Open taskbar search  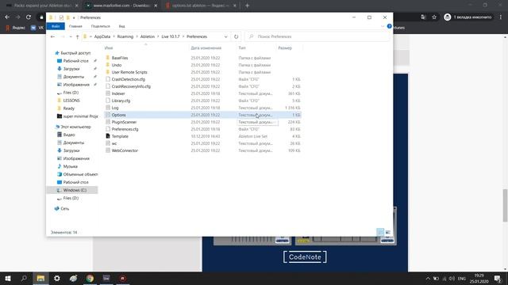24,278
